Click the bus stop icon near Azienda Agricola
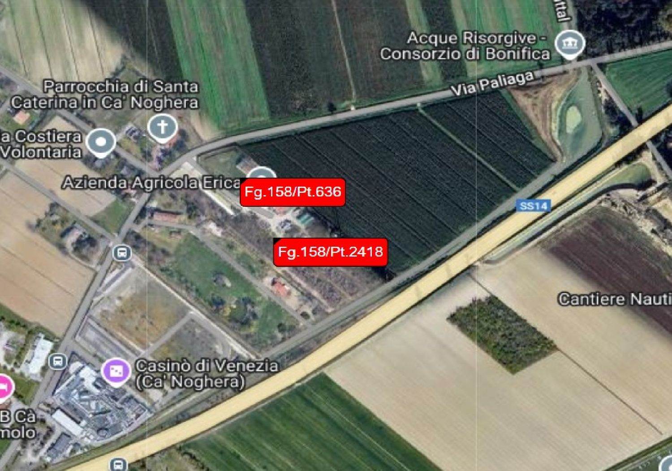The height and width of the screenshot is (471, 672). [122, 253]
